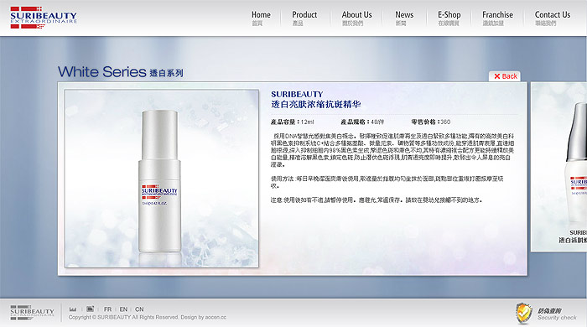This screenshot has width=587, height=327.
Task: Open the Product menu item
Action: point(304,18)
